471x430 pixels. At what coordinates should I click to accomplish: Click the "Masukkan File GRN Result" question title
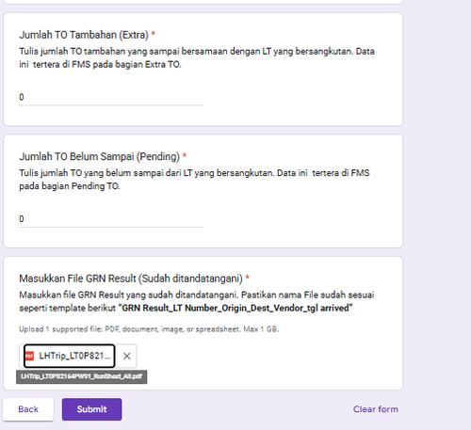tap(131, 279)
